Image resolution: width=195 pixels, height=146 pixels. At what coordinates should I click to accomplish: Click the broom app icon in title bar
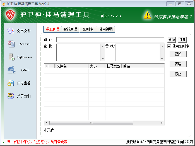pos(3,4)
